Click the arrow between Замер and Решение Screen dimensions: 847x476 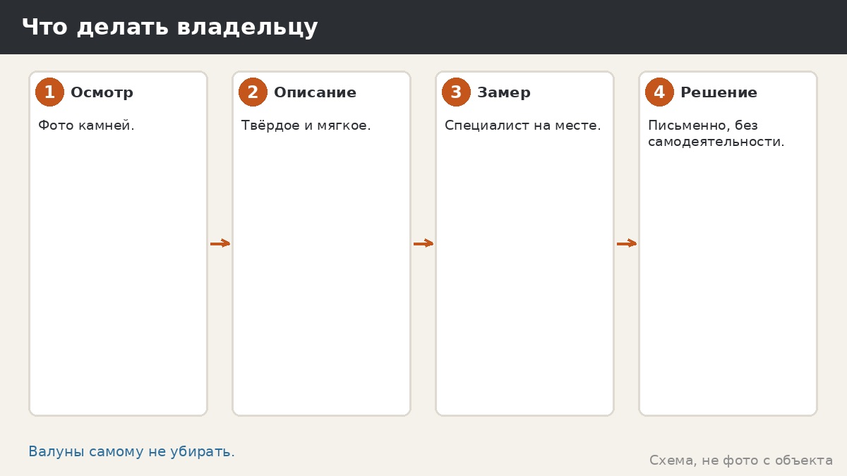click(x=627, y=243)
